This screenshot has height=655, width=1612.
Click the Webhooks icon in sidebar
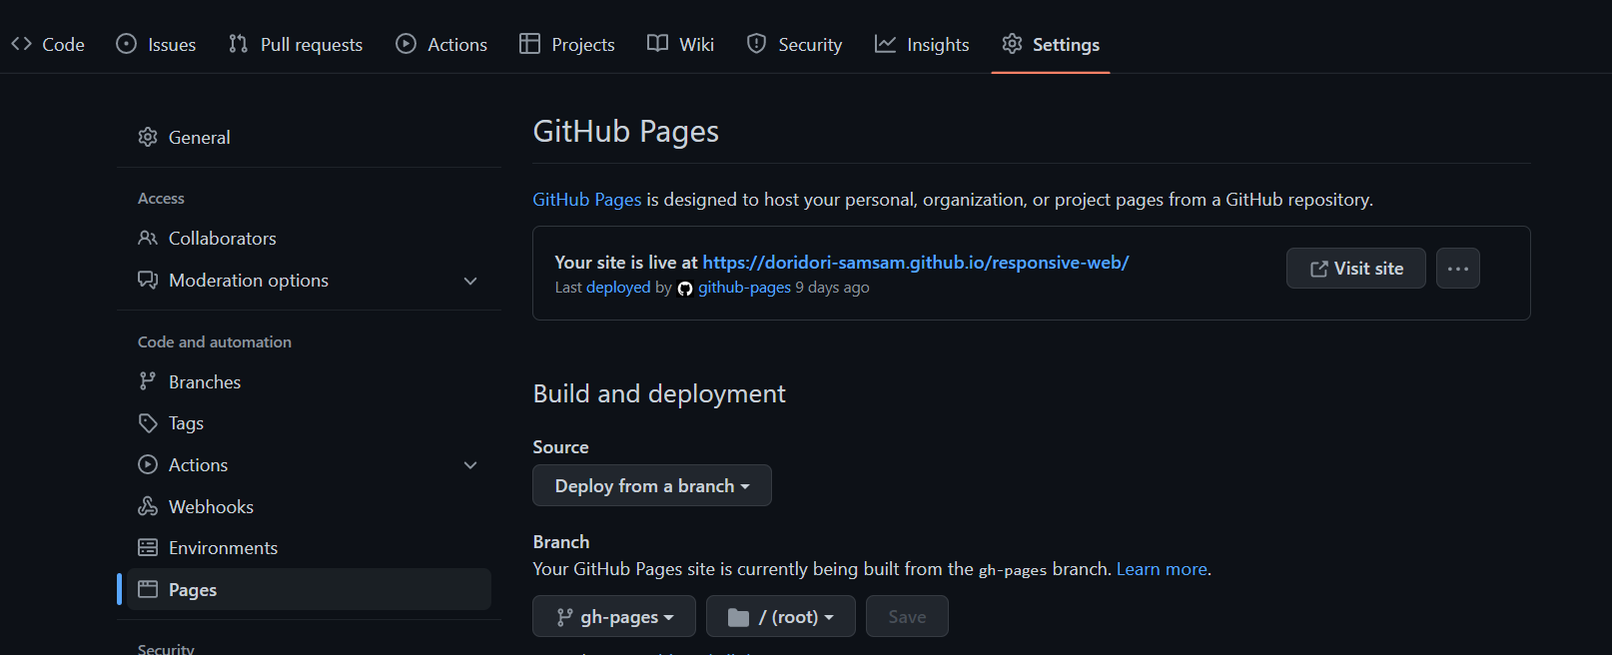point(148,506)
